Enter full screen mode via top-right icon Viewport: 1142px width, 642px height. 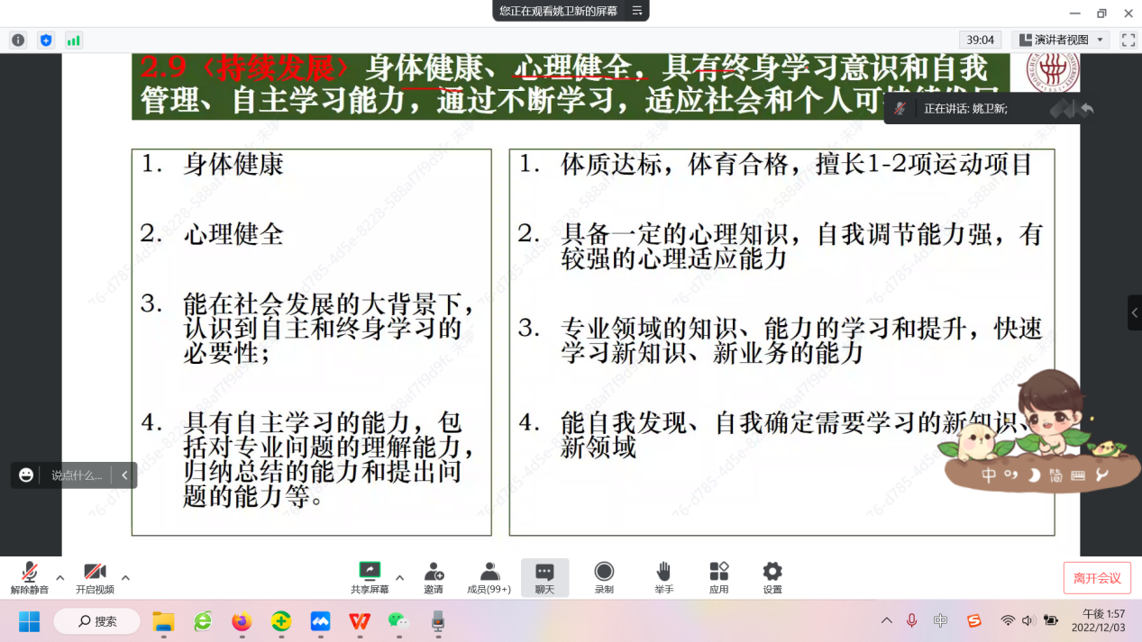(1128, 40)
